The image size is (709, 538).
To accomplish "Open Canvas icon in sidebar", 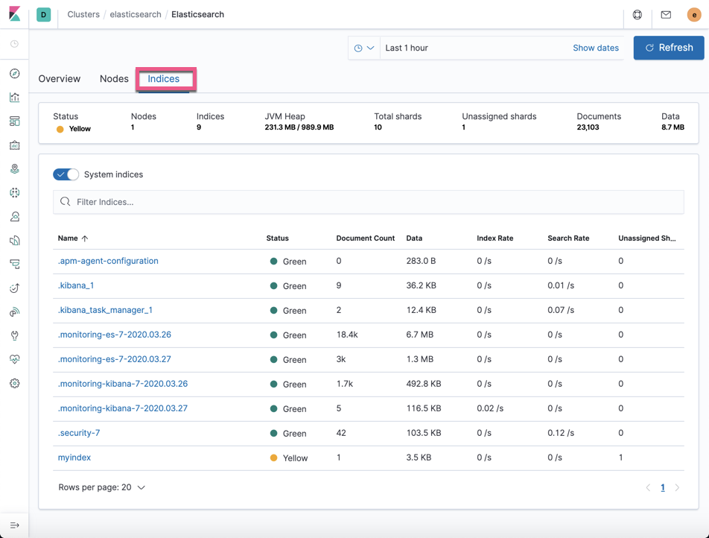I will coord(14,145).
